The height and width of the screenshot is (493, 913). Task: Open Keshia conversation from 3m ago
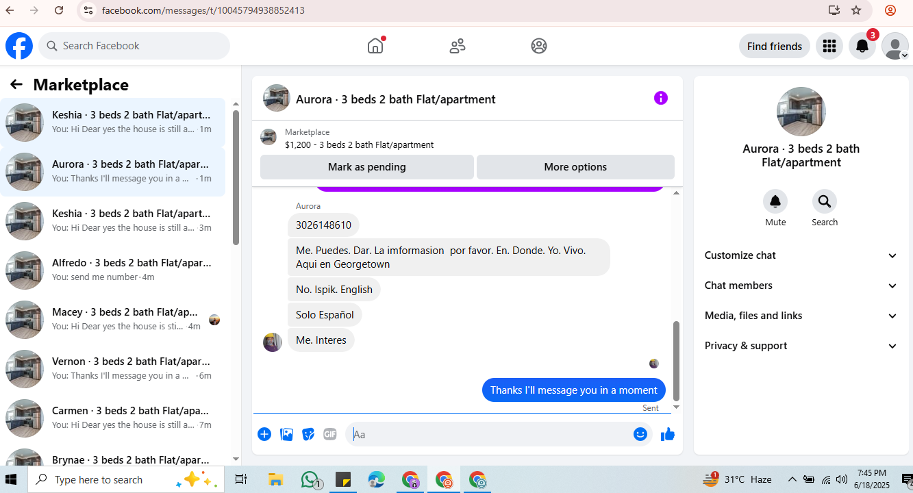113,221
